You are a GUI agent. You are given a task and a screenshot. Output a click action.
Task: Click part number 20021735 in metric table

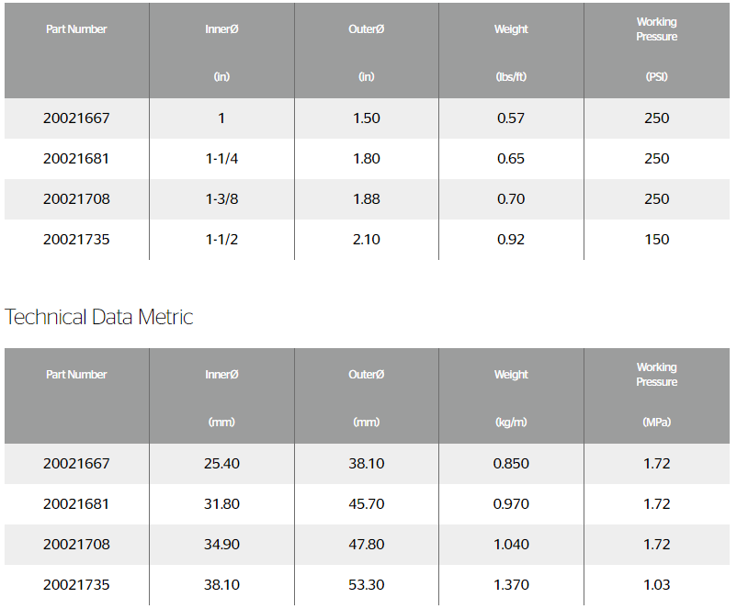76,584
